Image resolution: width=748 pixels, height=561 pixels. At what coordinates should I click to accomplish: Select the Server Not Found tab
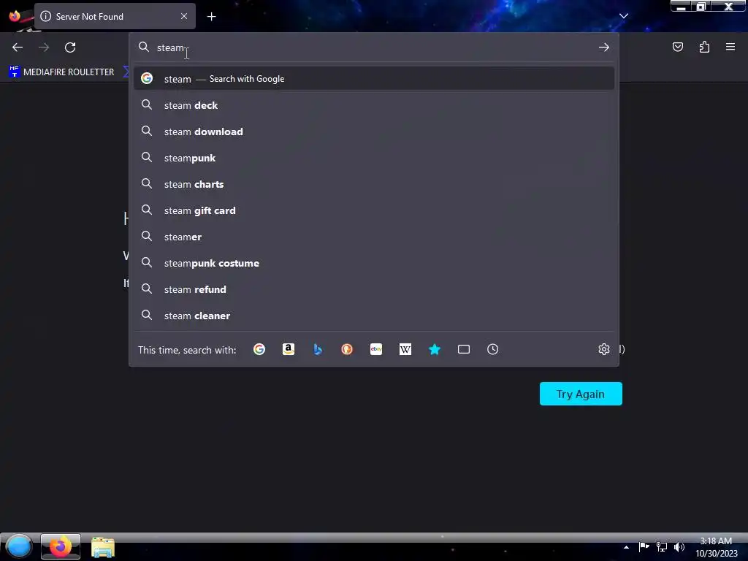point(115,16)
